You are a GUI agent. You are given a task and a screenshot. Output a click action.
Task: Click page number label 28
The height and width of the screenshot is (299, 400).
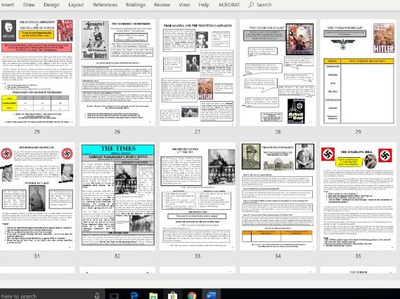[x=278, y=132]
